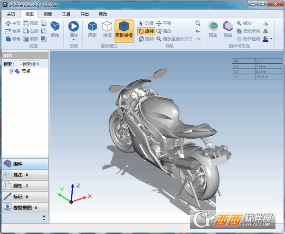The height and width of the screenshot is (234, 285).
Task: Open the 属性 - 2 panel button
Action: tap(25, 186)
